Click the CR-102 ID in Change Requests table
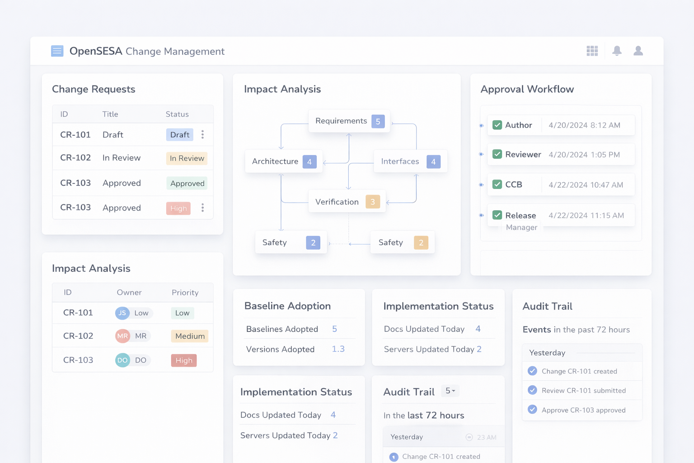The image size is (694, 463). (x=75, y=158)
